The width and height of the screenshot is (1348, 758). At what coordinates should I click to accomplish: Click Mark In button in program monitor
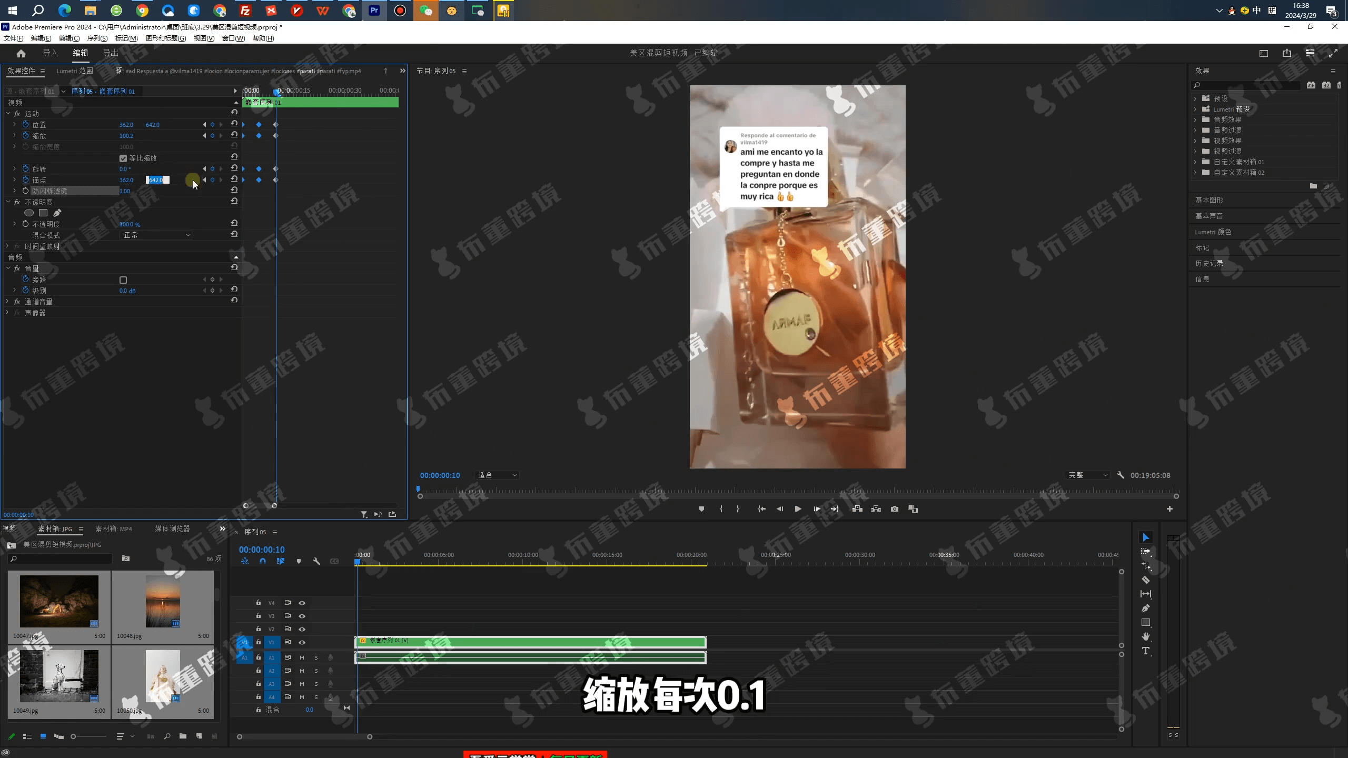(721, 509)
